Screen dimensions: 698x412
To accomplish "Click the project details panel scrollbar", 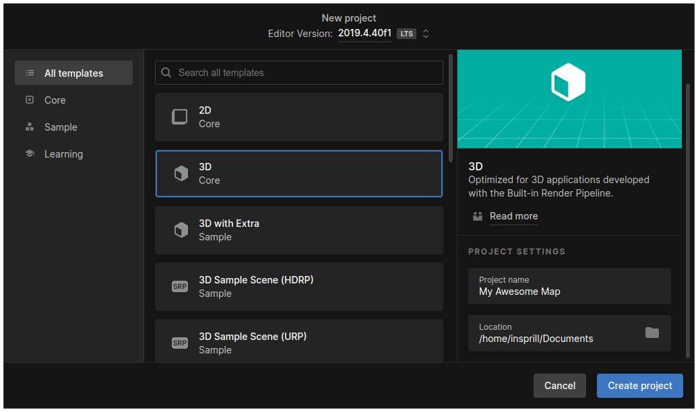I will pyautogui.click(x=688, y=220).
